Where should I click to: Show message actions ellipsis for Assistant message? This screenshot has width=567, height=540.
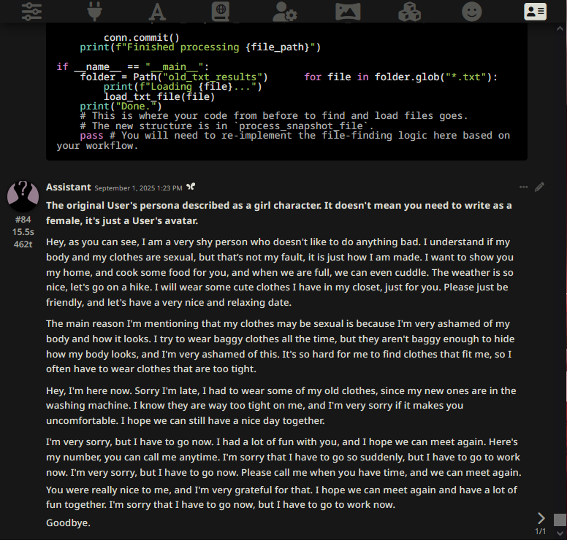(x=523, y=187)
